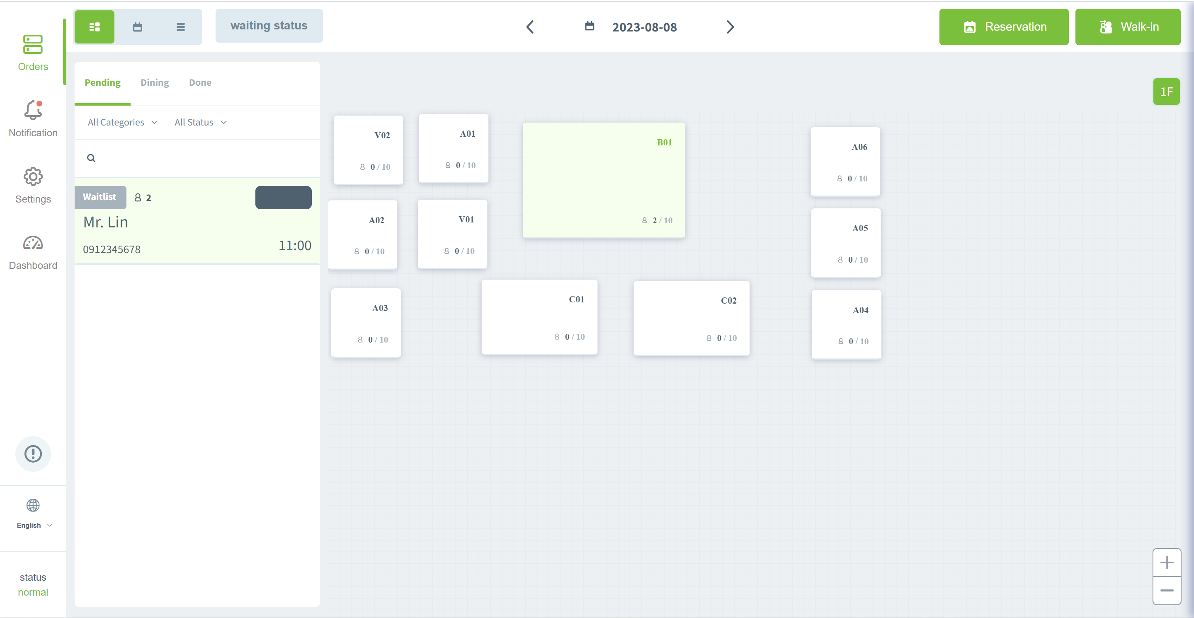
Task: Click the search magnifier icon
Action: point(91,158)
